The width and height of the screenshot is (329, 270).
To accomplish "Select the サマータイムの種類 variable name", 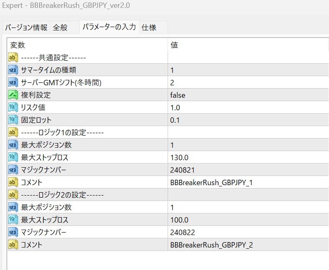I will tap(48, 70).
